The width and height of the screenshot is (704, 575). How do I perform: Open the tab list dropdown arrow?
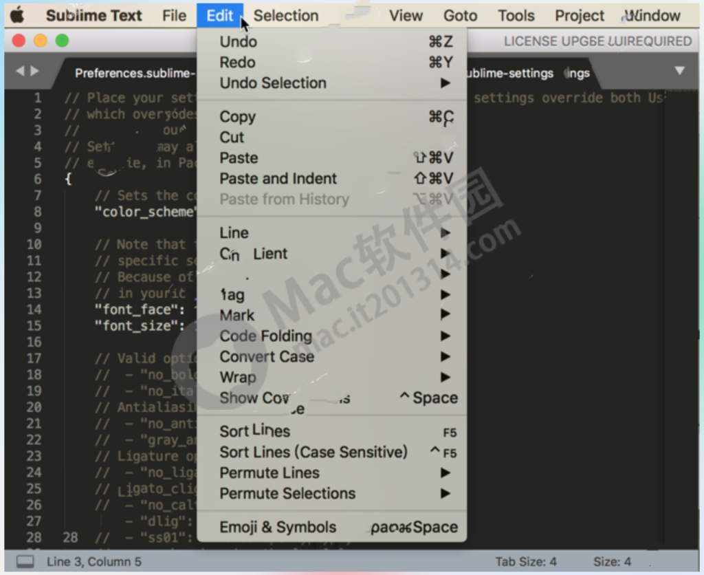[x=680, y=71]
